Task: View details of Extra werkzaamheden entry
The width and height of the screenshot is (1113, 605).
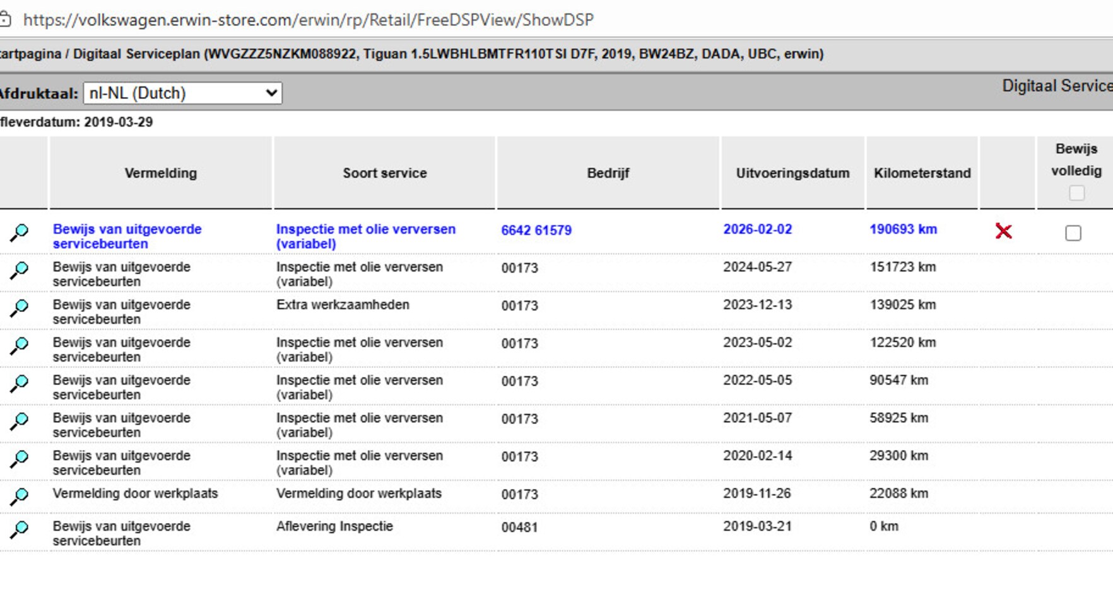Action: click(x=19, y=308)
